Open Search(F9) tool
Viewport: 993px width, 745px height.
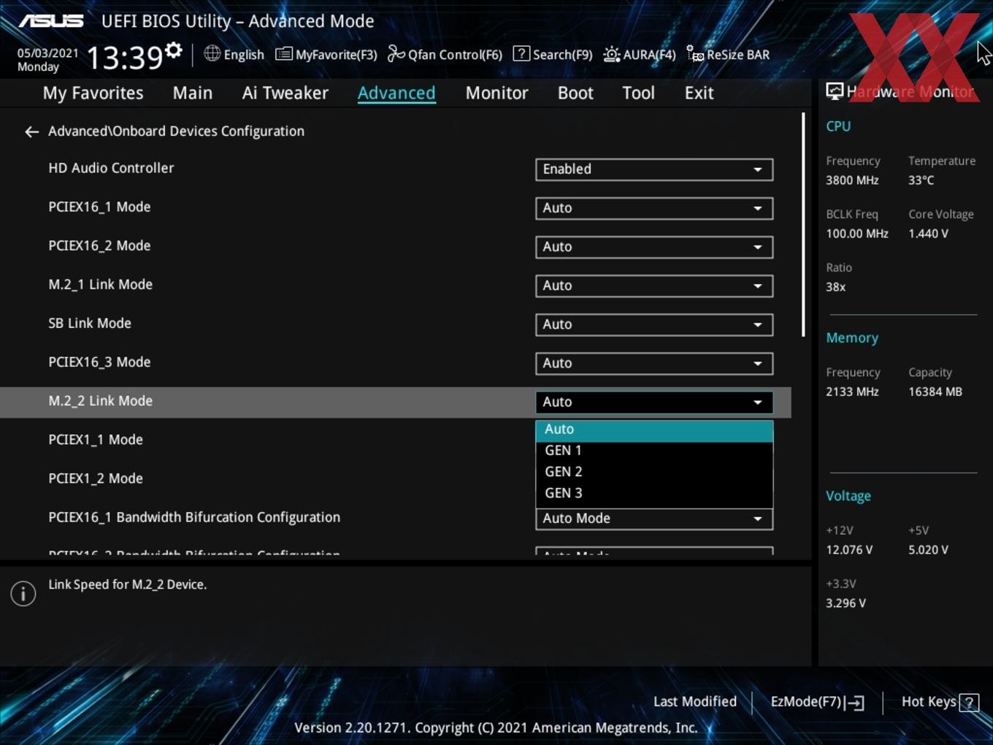(x=553, y=54)
